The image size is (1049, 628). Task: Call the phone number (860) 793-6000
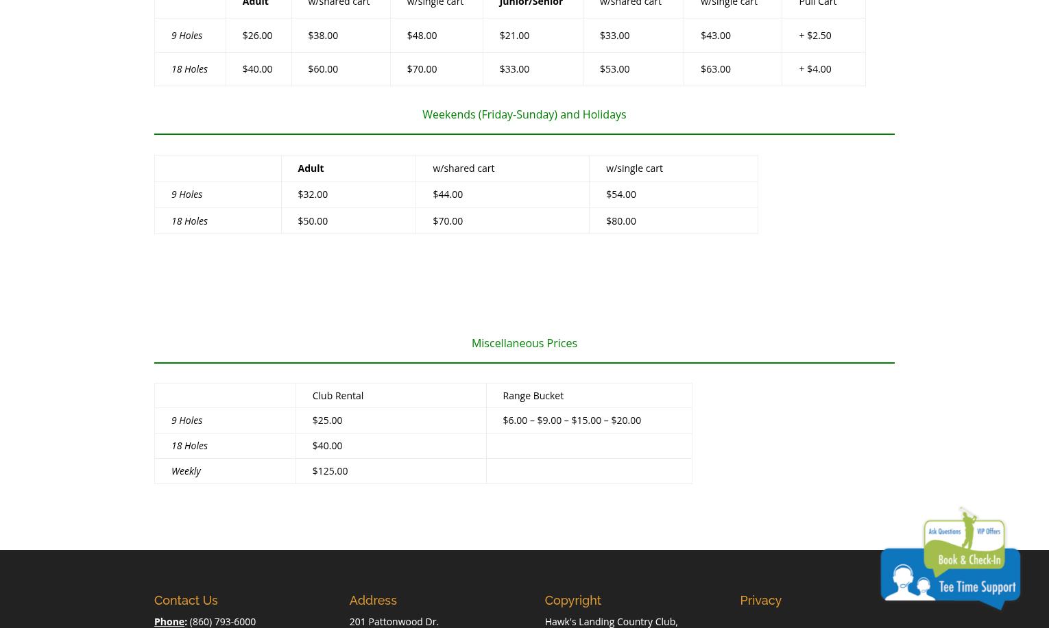click(222, 621)
